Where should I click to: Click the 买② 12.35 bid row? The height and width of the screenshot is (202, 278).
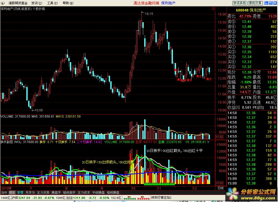(x=252, y=52)
